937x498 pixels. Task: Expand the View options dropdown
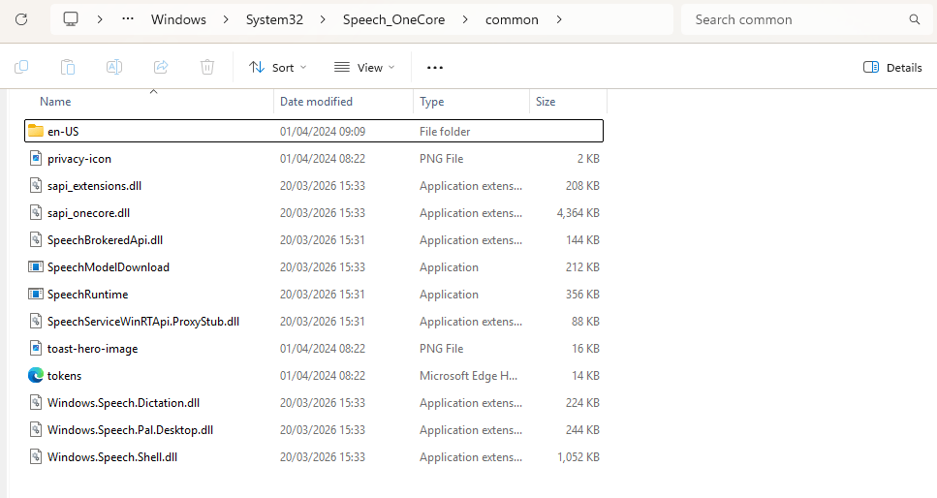(364, 67)
